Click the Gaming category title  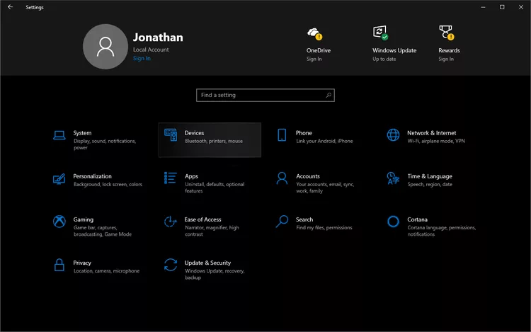coord(84,219)
